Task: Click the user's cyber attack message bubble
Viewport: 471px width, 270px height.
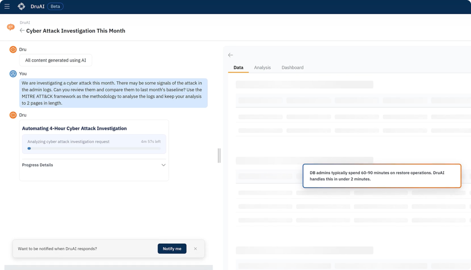Action: tap(114, 93)
